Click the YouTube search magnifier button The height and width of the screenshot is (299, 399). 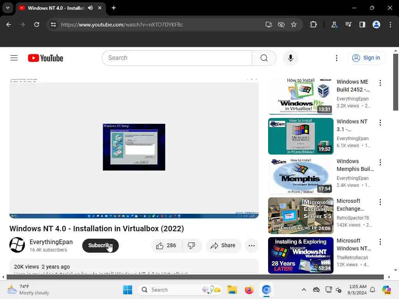point(264,58)
